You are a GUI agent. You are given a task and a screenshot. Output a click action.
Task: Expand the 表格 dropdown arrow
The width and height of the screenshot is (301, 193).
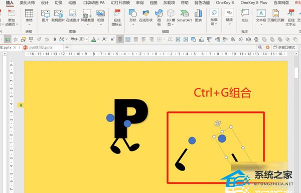(30, 24)
